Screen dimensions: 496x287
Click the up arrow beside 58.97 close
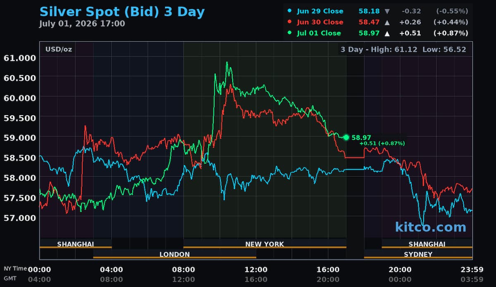[x=387, y=33]
